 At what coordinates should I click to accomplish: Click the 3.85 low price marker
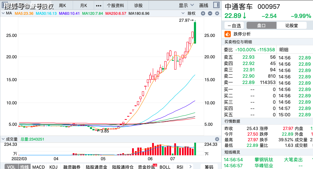103,131
